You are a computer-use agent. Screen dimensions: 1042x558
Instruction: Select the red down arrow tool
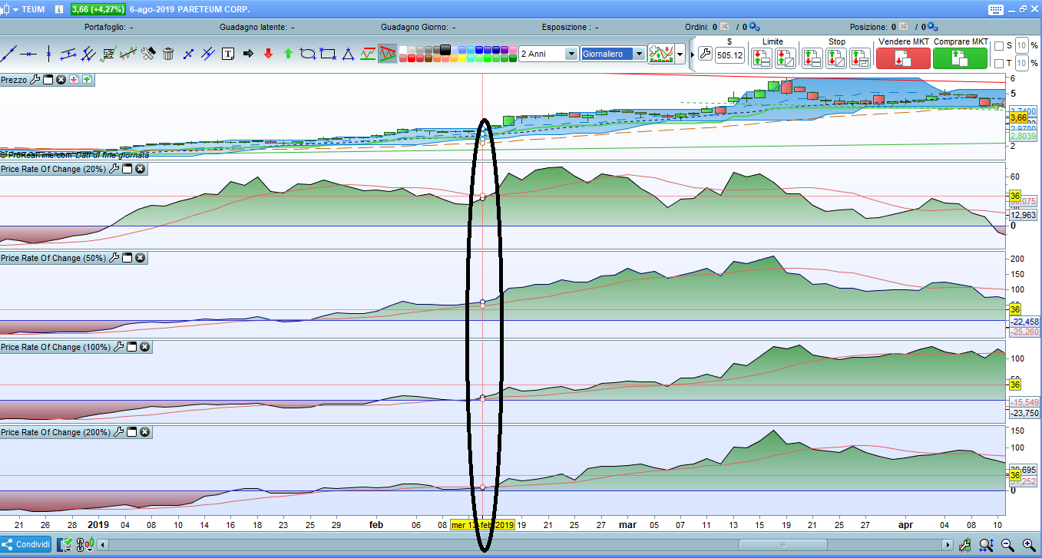268,54
